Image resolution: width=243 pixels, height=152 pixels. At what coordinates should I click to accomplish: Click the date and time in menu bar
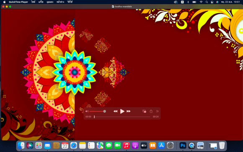tap(230, 2)
